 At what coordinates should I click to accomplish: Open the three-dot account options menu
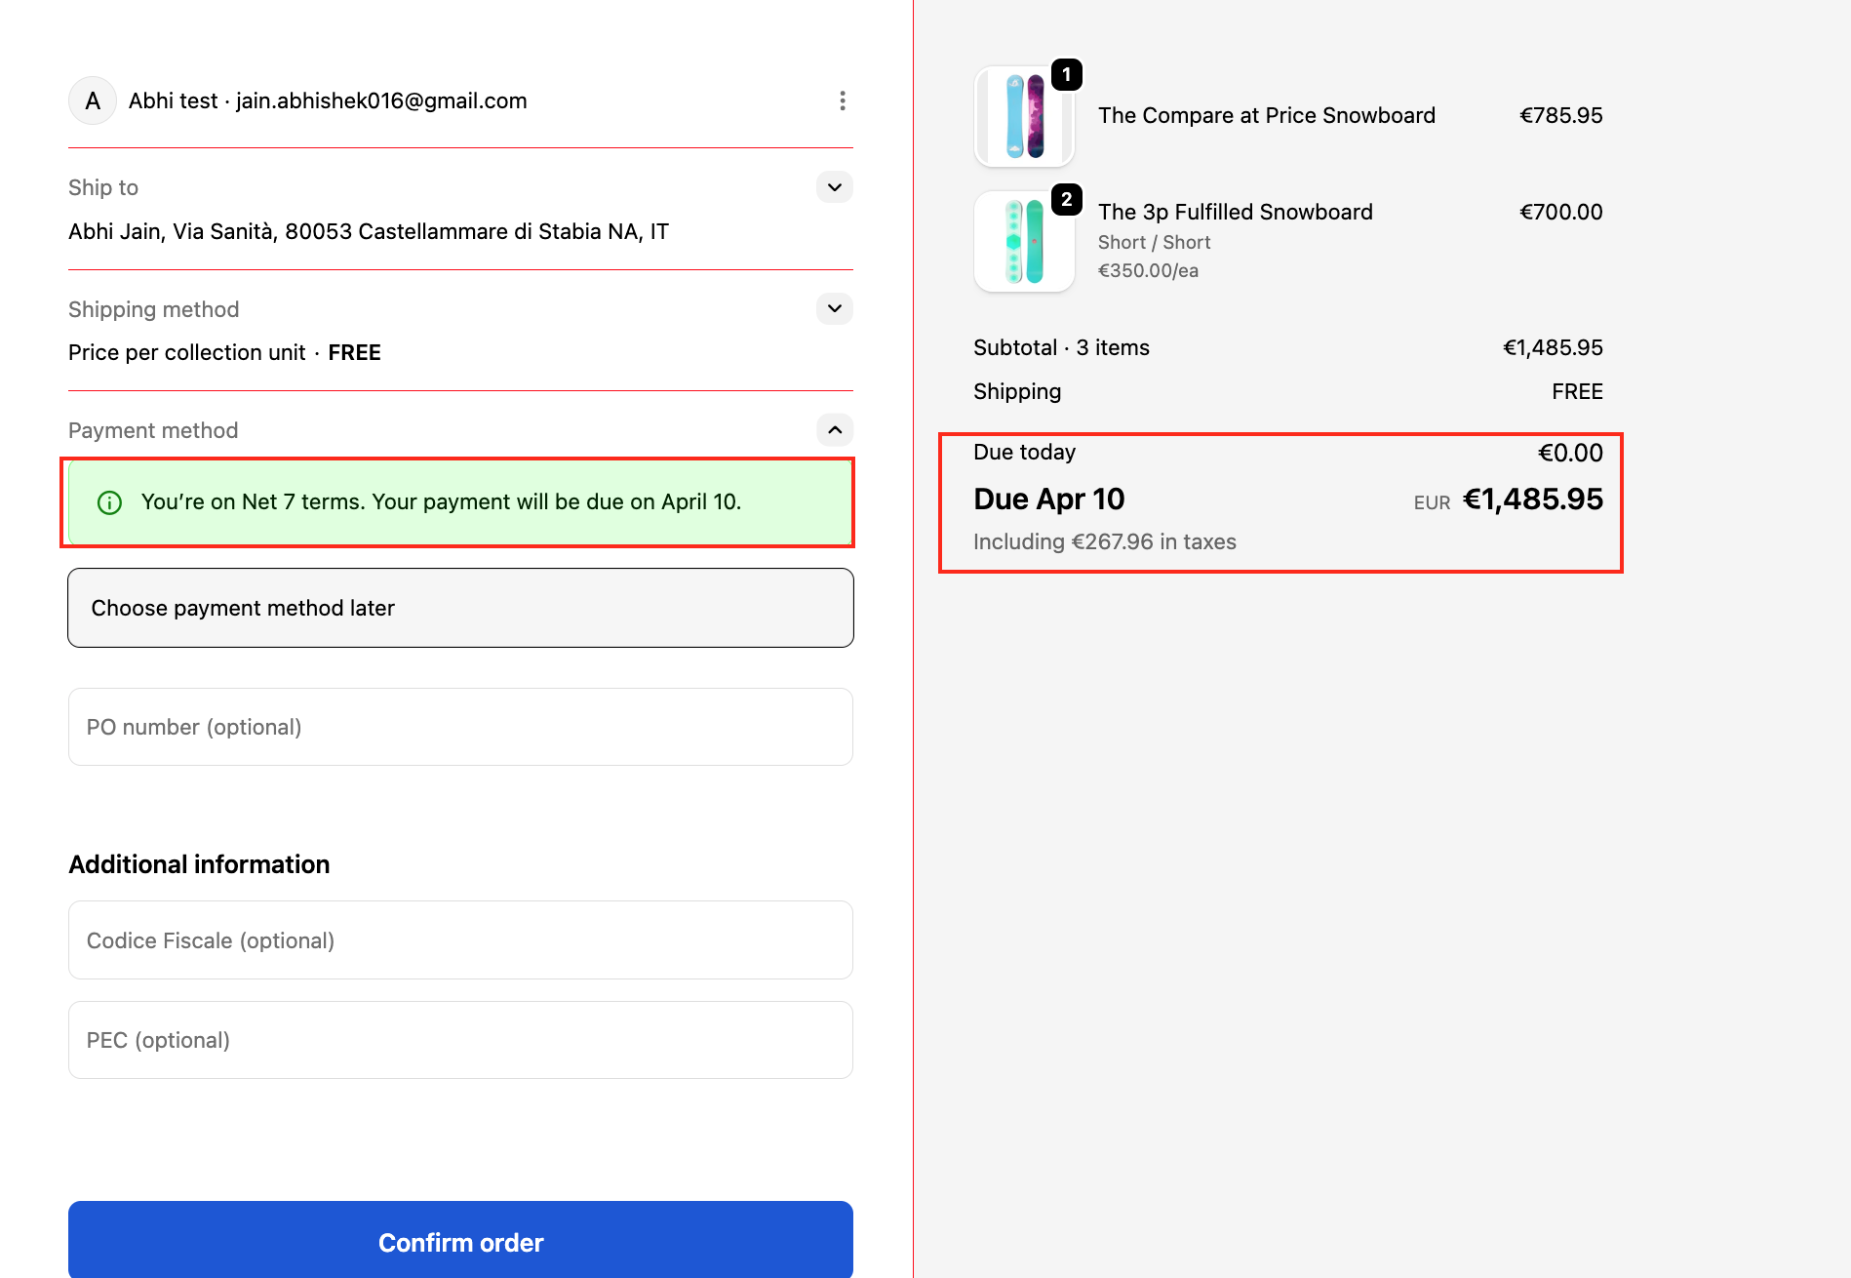[x=843, y=100]
